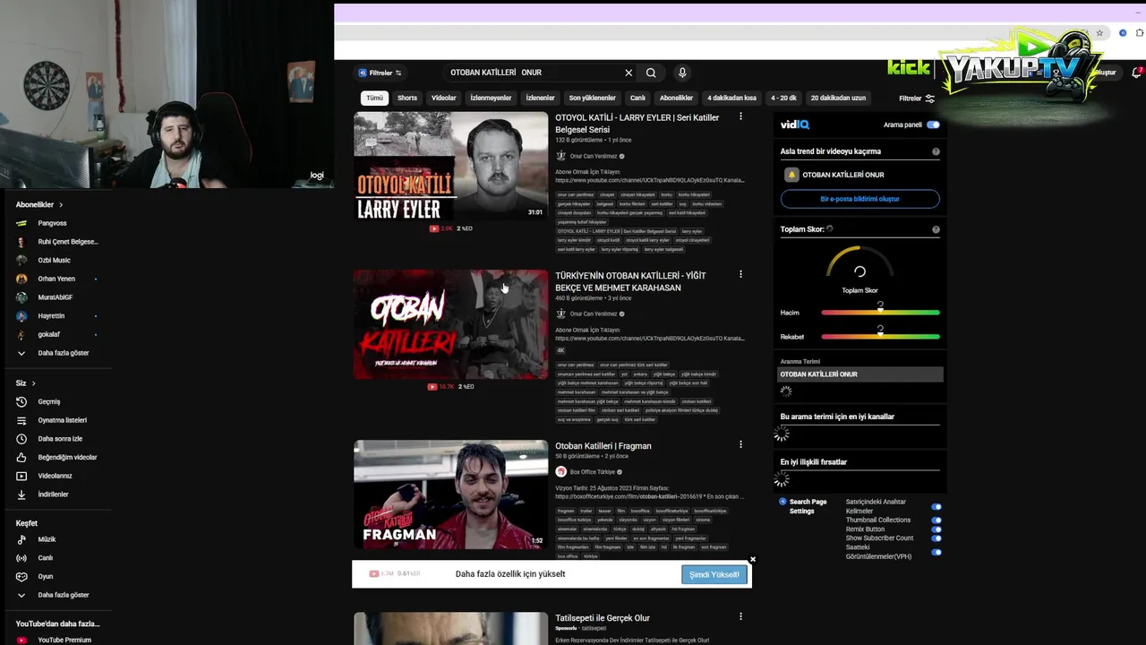
Task: Toggle the Show Subscriber Count switch
Action: (936, 538)
